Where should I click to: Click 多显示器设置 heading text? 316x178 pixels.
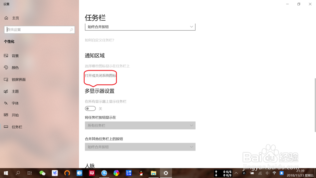(100, 91)
